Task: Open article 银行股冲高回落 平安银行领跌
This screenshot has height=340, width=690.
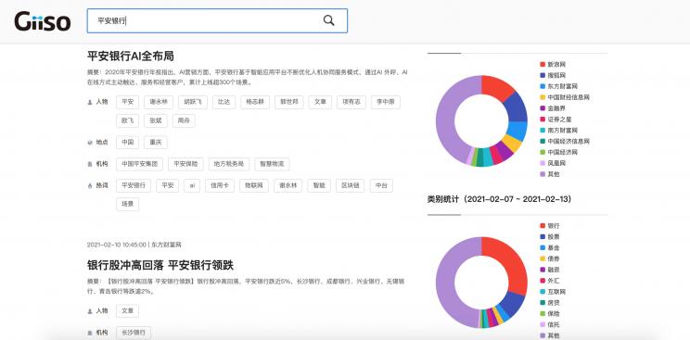Action: click(160, 265)
